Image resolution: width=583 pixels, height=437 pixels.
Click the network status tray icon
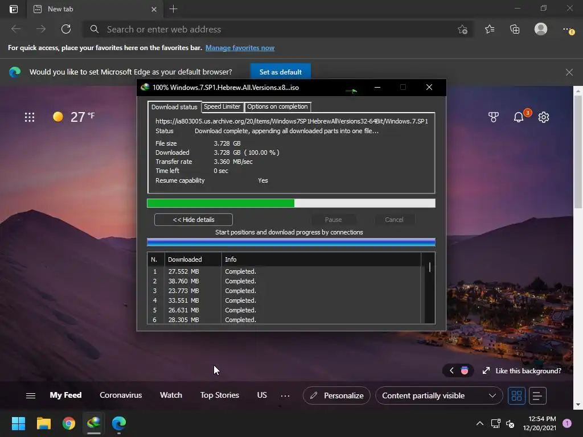(x=495, y=423)
